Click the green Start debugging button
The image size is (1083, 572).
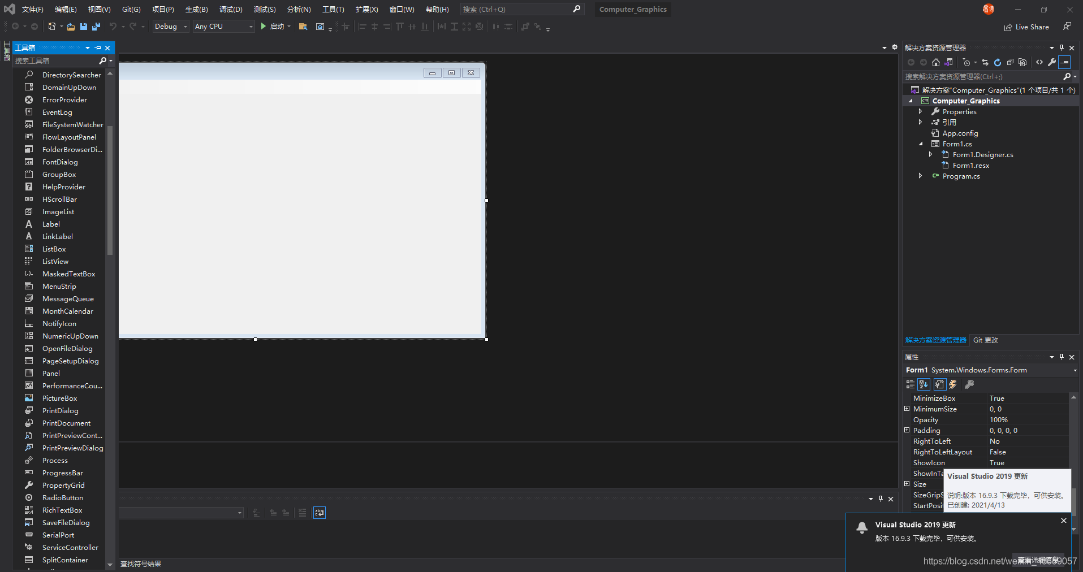(264, 27)
